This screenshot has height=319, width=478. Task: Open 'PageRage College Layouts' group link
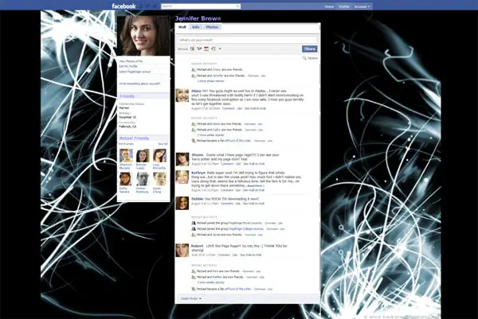246,228
